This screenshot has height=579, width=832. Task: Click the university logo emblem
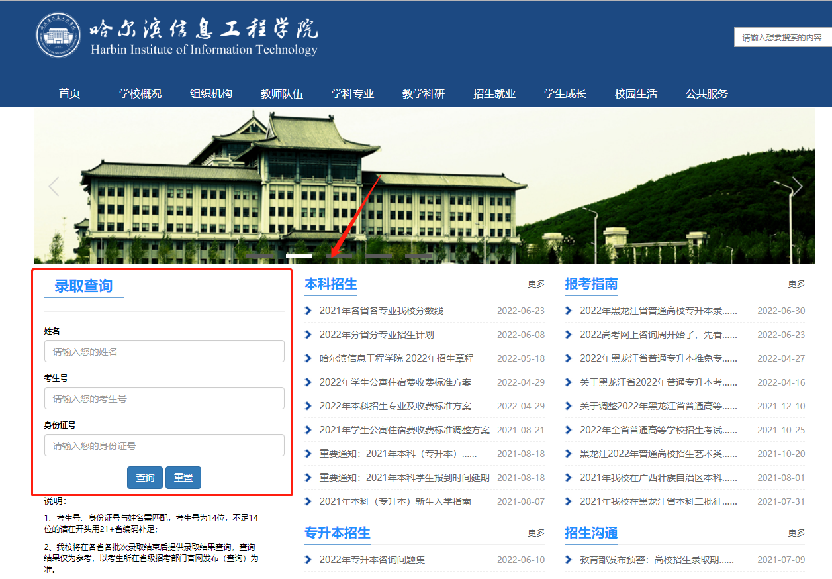click(x=59, y=35)
